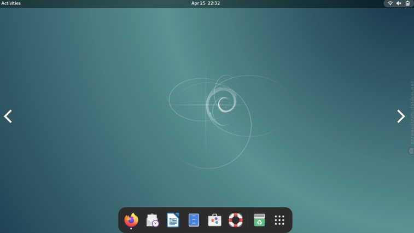Open the Activities overview
This screenshot has width=414, height=233.
coord(11,3)
